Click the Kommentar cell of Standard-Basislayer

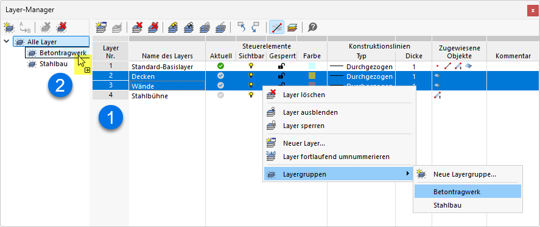(x=513, y=66)
